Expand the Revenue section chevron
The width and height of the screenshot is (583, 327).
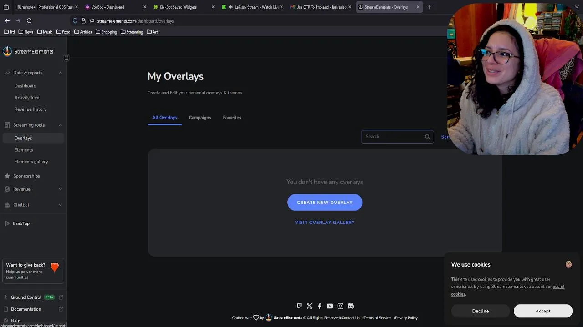click(x=60, y=189)
